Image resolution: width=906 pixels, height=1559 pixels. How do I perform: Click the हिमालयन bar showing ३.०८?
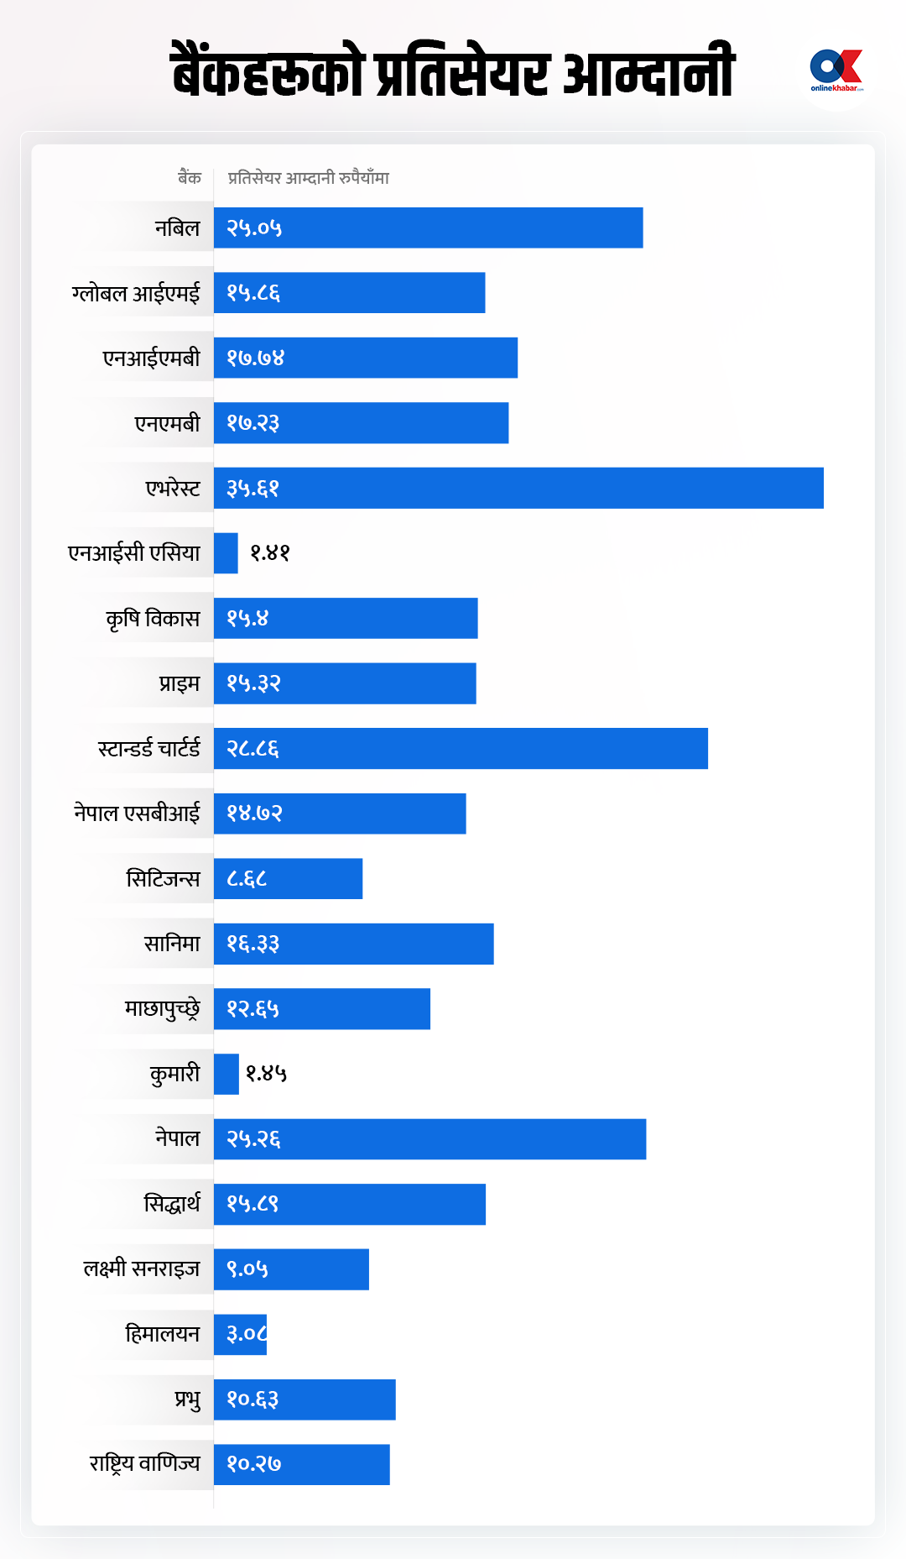(x=240, y=1335)
